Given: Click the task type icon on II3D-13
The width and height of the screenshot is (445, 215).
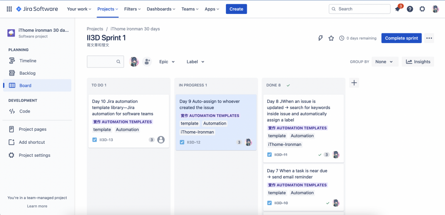Looking at the screenshot, I should 94,139.
